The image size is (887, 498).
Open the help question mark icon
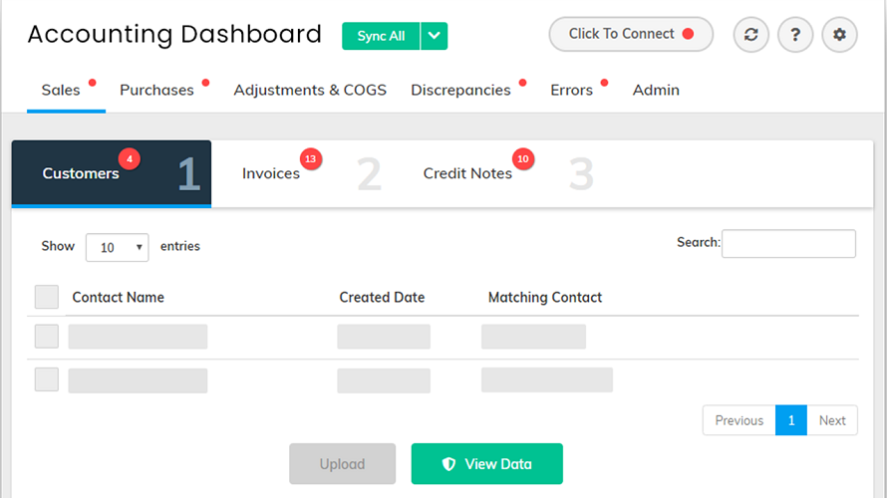[795, 35]
